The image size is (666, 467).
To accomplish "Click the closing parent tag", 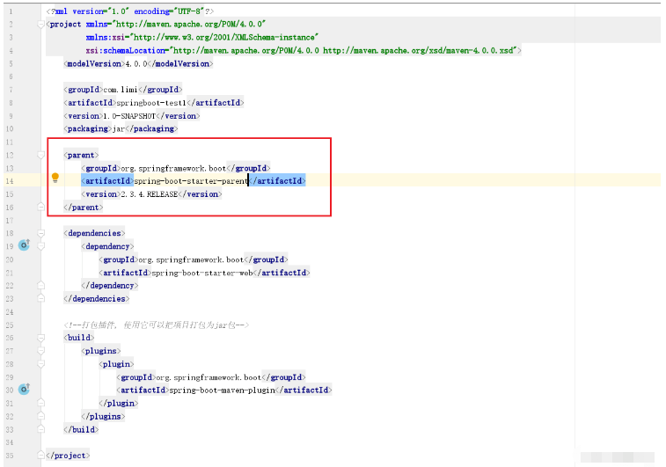I will coord(84,208).
